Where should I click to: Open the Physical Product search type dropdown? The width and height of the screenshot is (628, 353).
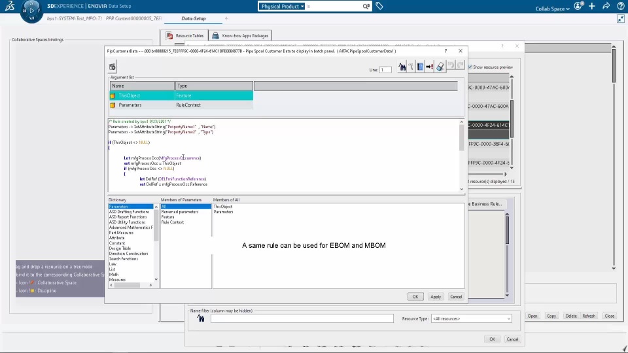pyautogui.click(x=282, y=6)
